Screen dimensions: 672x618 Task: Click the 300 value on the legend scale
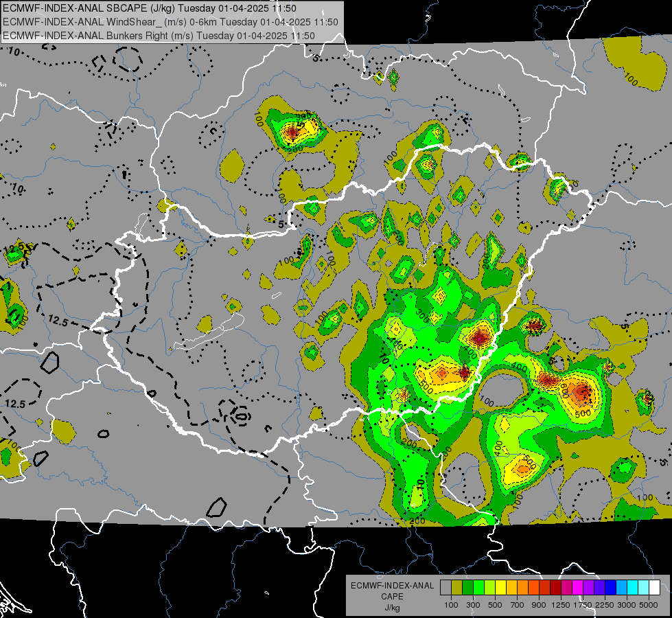(x=473, y=605)
